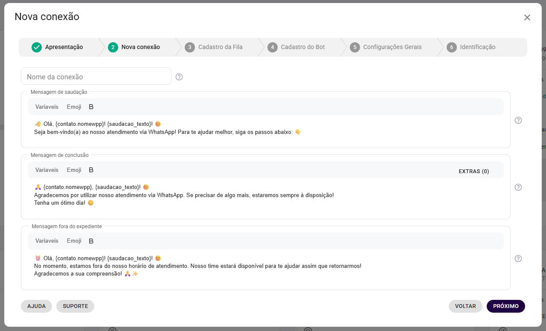The image size is (546, 331).
Task: Open Emoji picker in greeting message
Action: (x=74, y=107)
